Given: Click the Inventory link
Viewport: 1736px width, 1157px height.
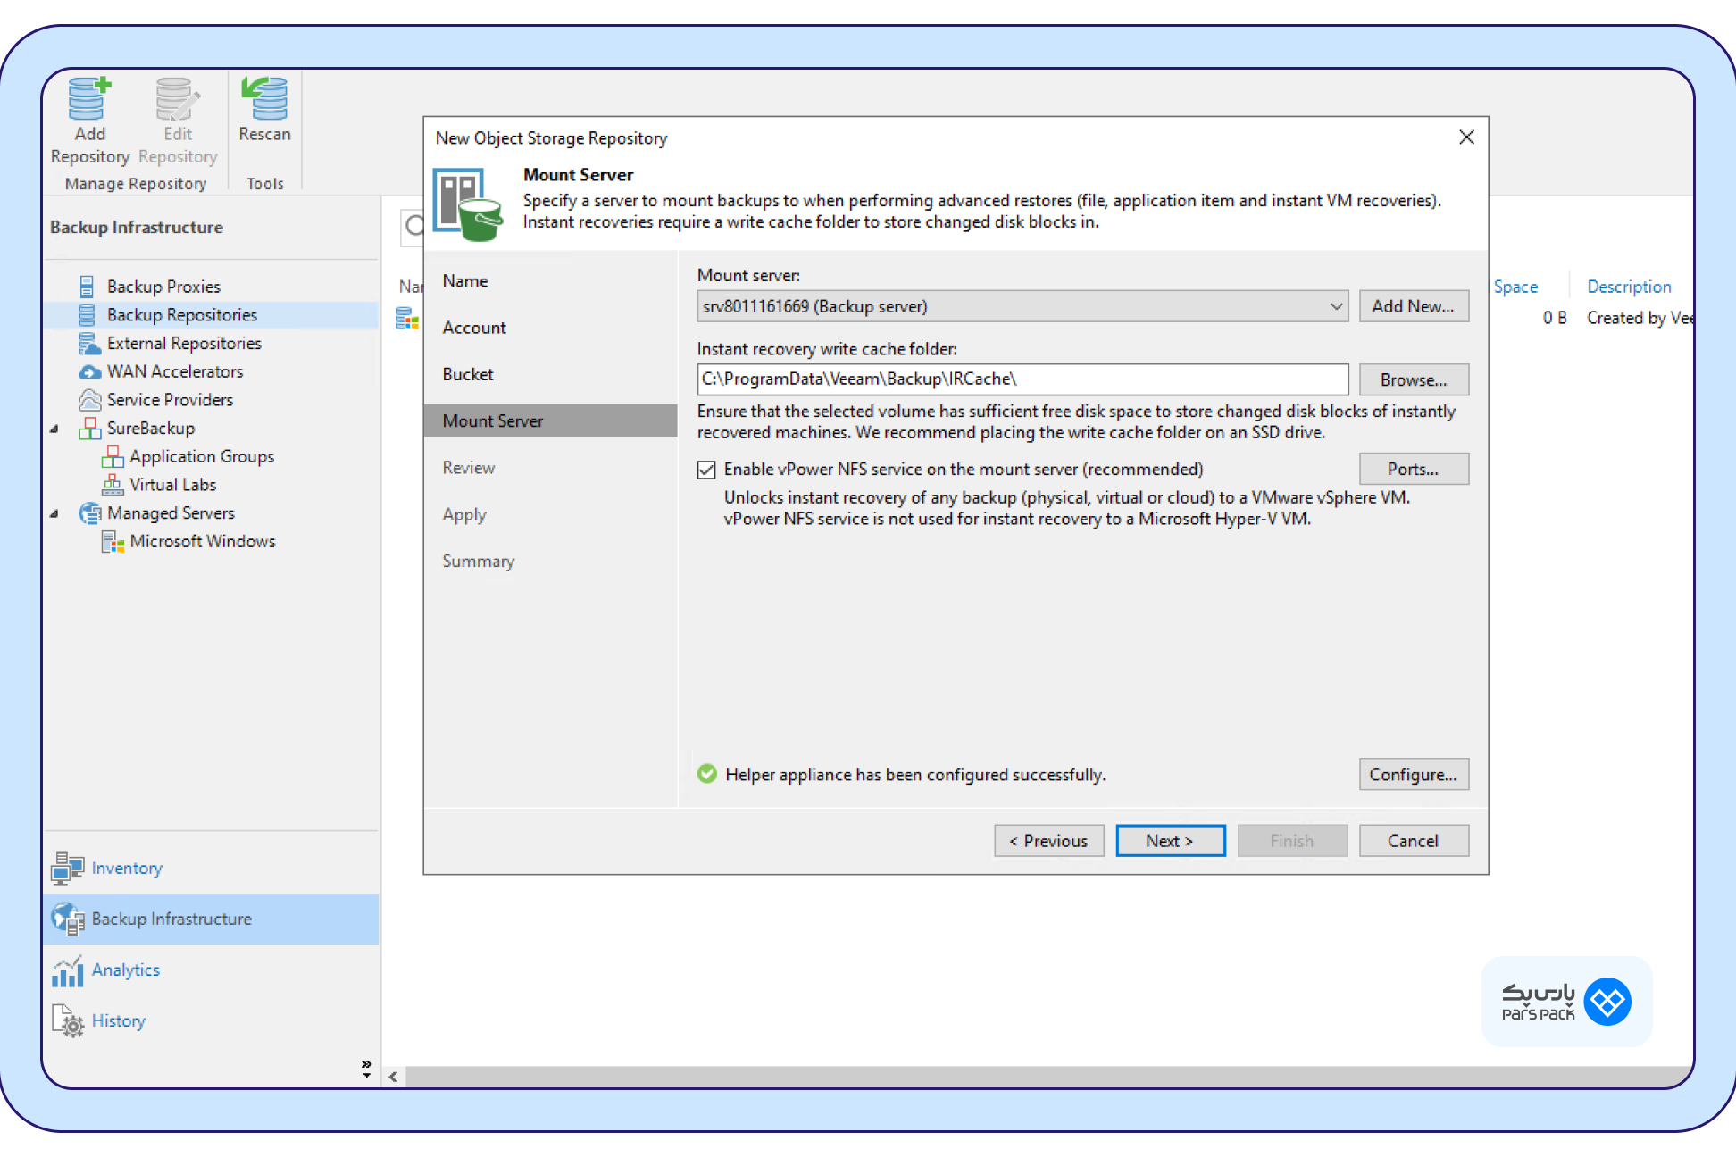Looking at the screenshot, I should point(127,868).
